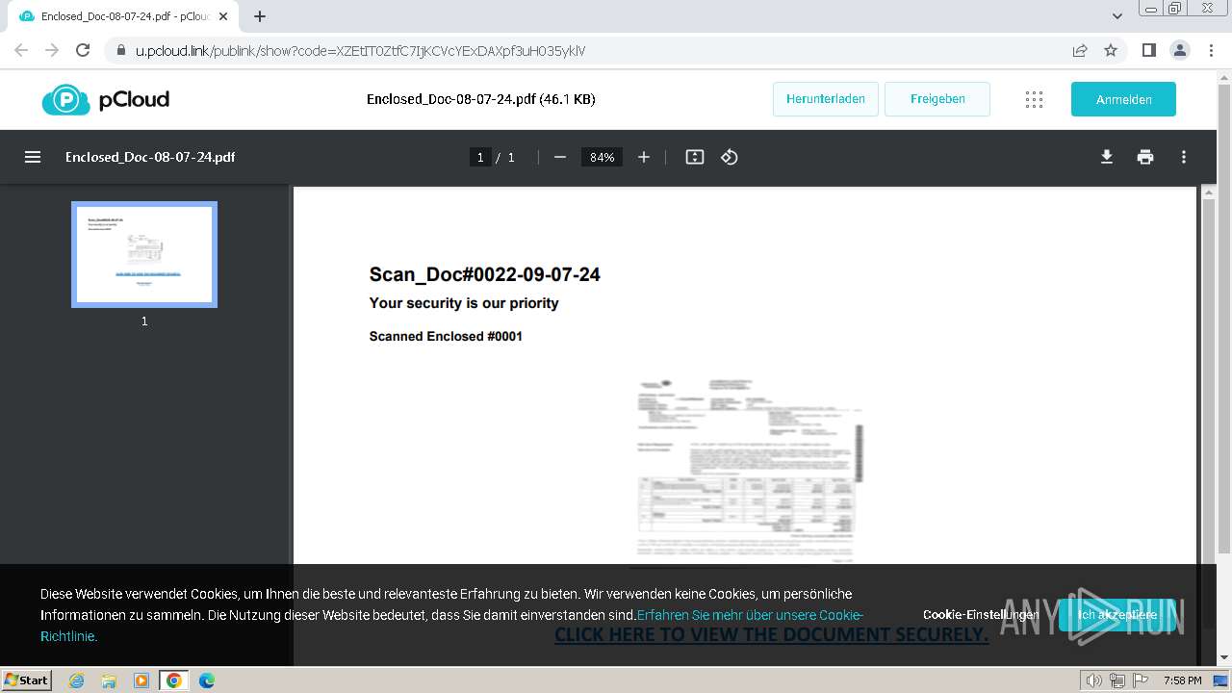
Task: Expand the Chrome tab search dropdown
Action: coord(1117,16)
